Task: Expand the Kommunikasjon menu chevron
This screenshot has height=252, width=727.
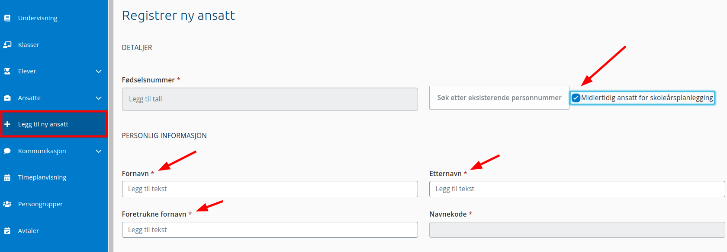Action: pyautogui.click(x=99, y=151)
